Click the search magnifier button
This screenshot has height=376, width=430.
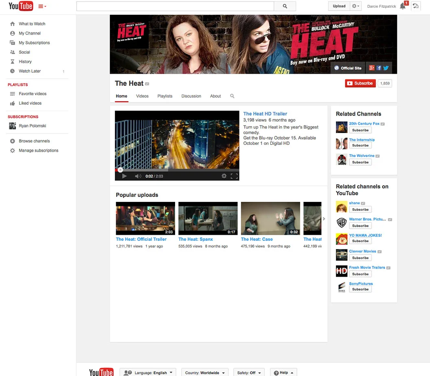[285, 6]
